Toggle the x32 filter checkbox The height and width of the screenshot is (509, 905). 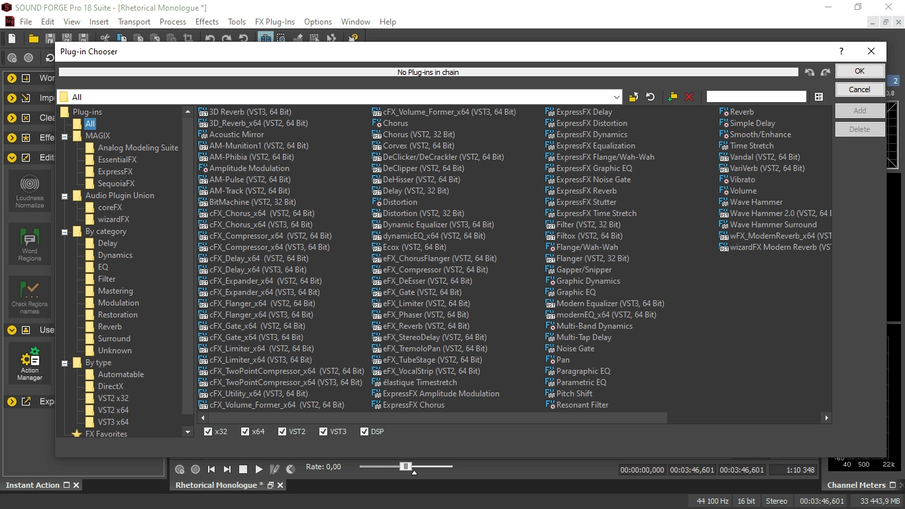(x=208, y=431)
